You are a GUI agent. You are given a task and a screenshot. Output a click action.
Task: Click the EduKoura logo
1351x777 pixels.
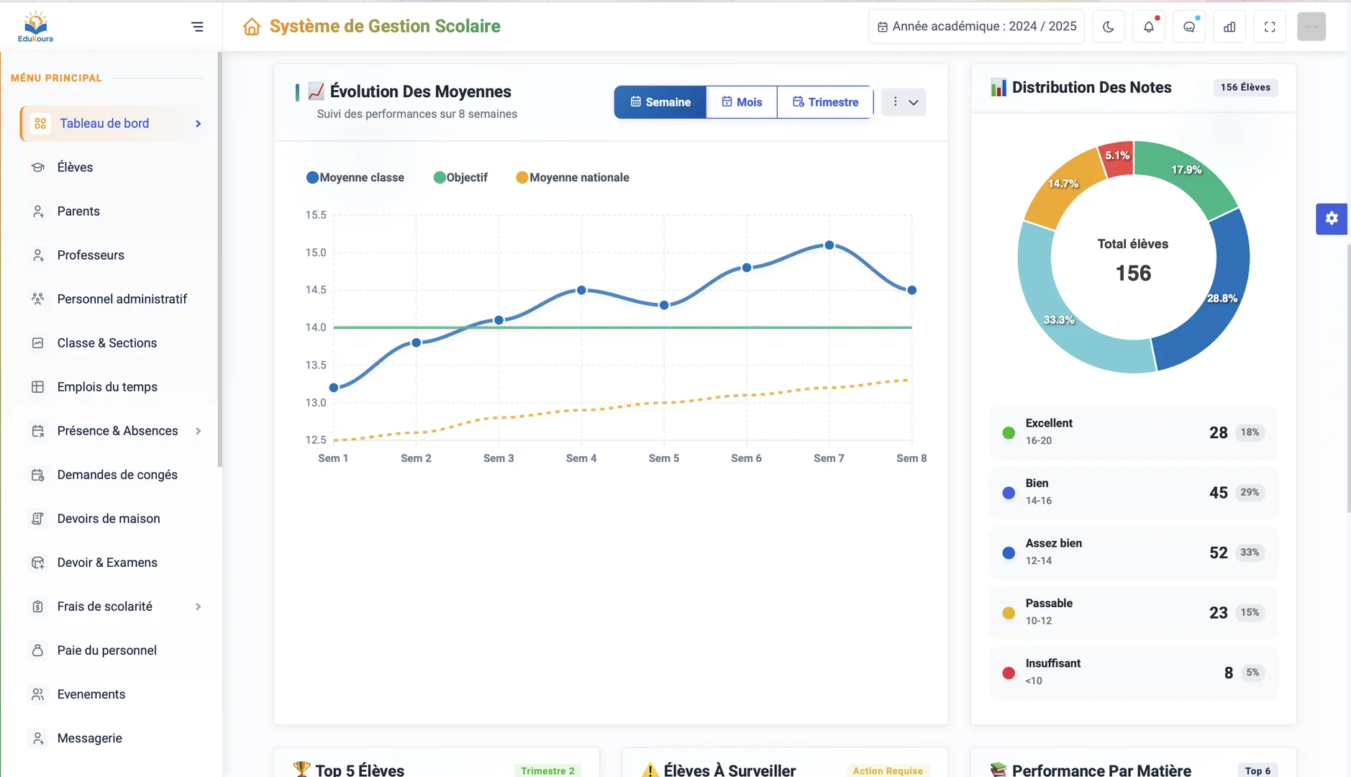[x=35, y=27]
